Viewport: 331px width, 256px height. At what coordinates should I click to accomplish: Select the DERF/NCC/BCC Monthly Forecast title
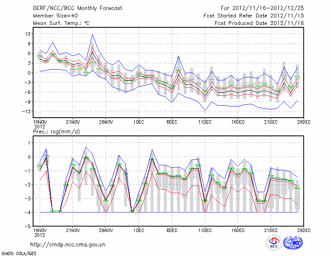(x=78, y=8)
